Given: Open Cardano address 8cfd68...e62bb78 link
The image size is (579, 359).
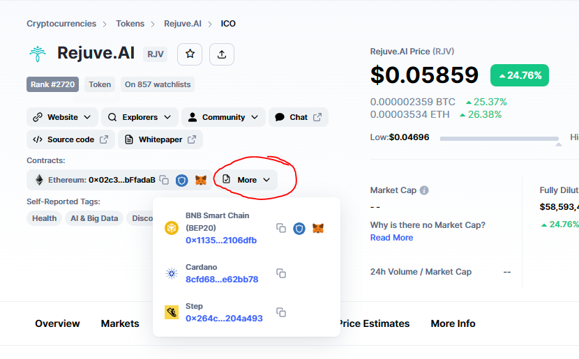Looking at the screenshot, I should pyautogui.click(x=222, y=280).
